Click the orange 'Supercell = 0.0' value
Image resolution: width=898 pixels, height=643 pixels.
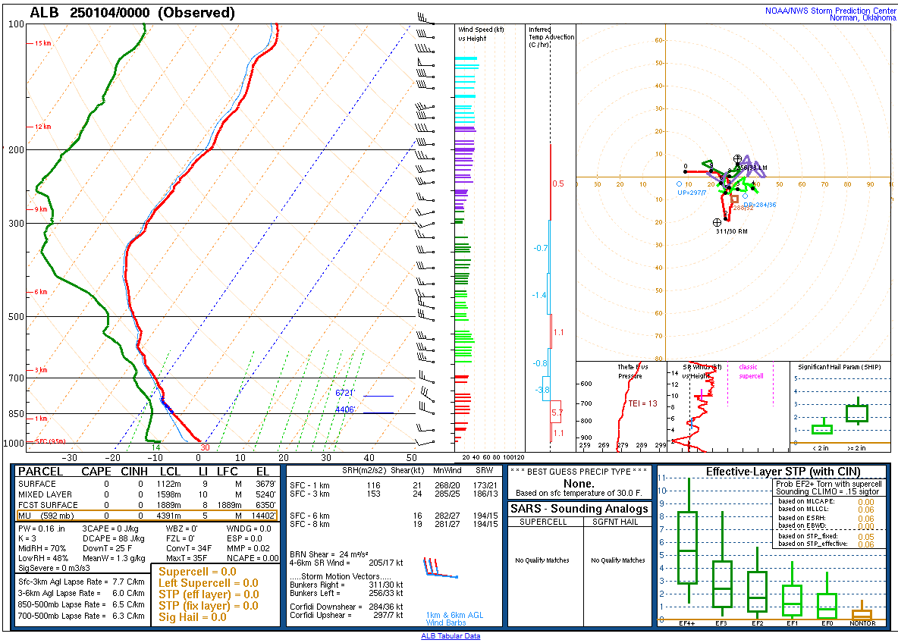(x=198, y=572)
